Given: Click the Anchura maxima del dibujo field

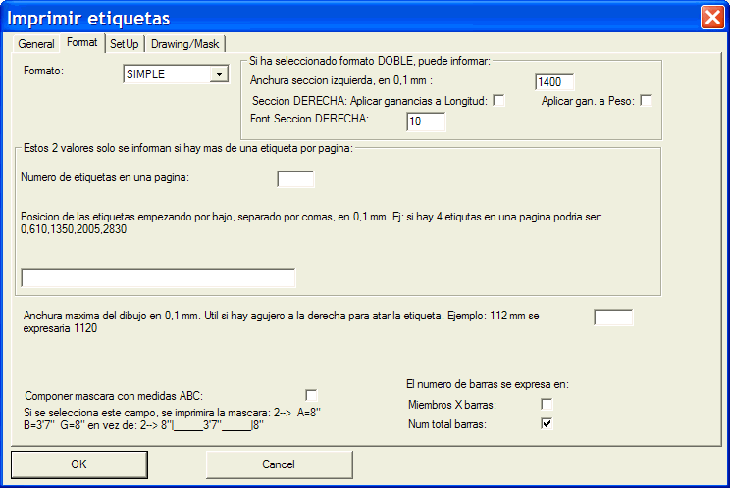Looking at the screenshot, I should (x=613, y=317).
